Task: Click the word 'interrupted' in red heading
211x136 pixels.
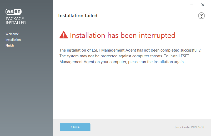Action: click(x=154, y=35)
